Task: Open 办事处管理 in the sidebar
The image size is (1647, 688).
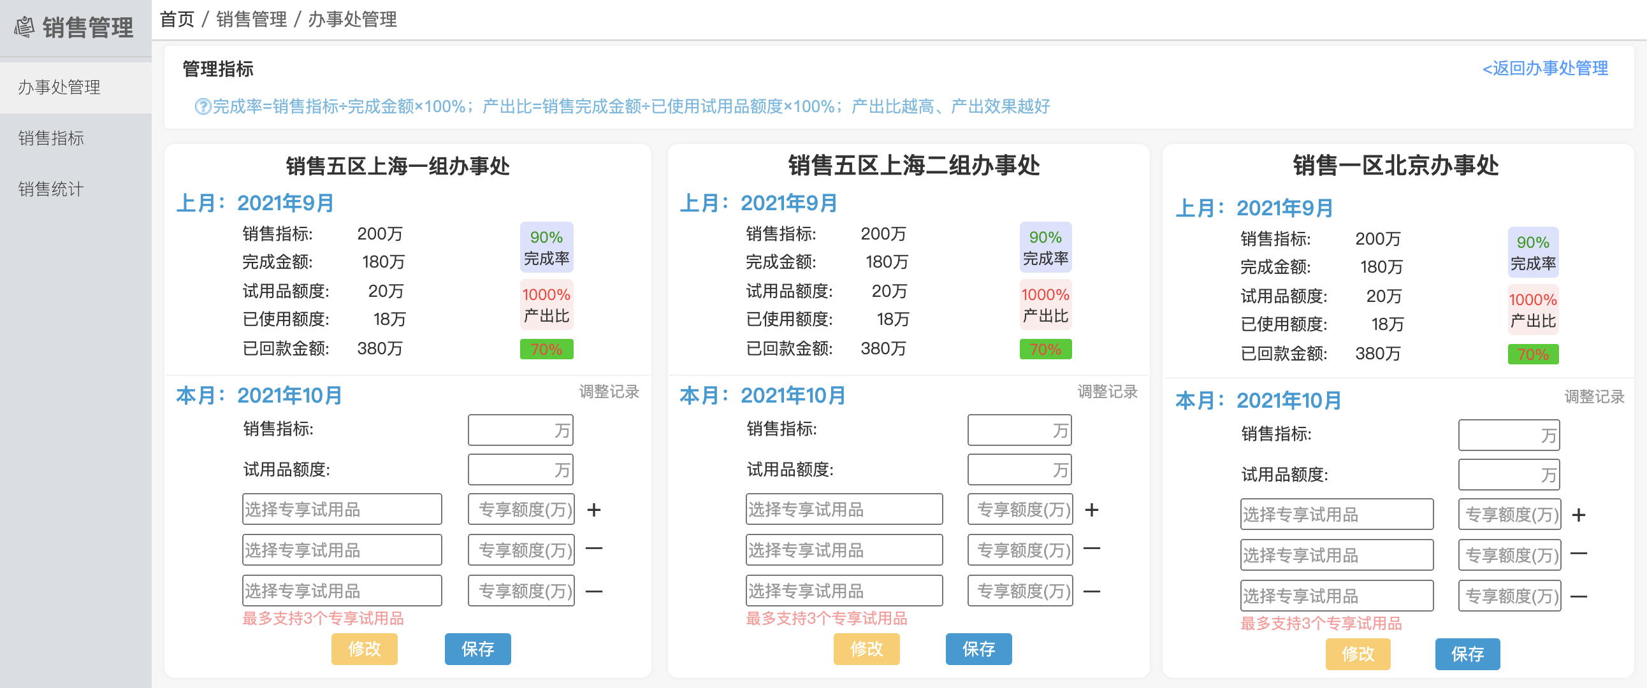Action: 75,87
